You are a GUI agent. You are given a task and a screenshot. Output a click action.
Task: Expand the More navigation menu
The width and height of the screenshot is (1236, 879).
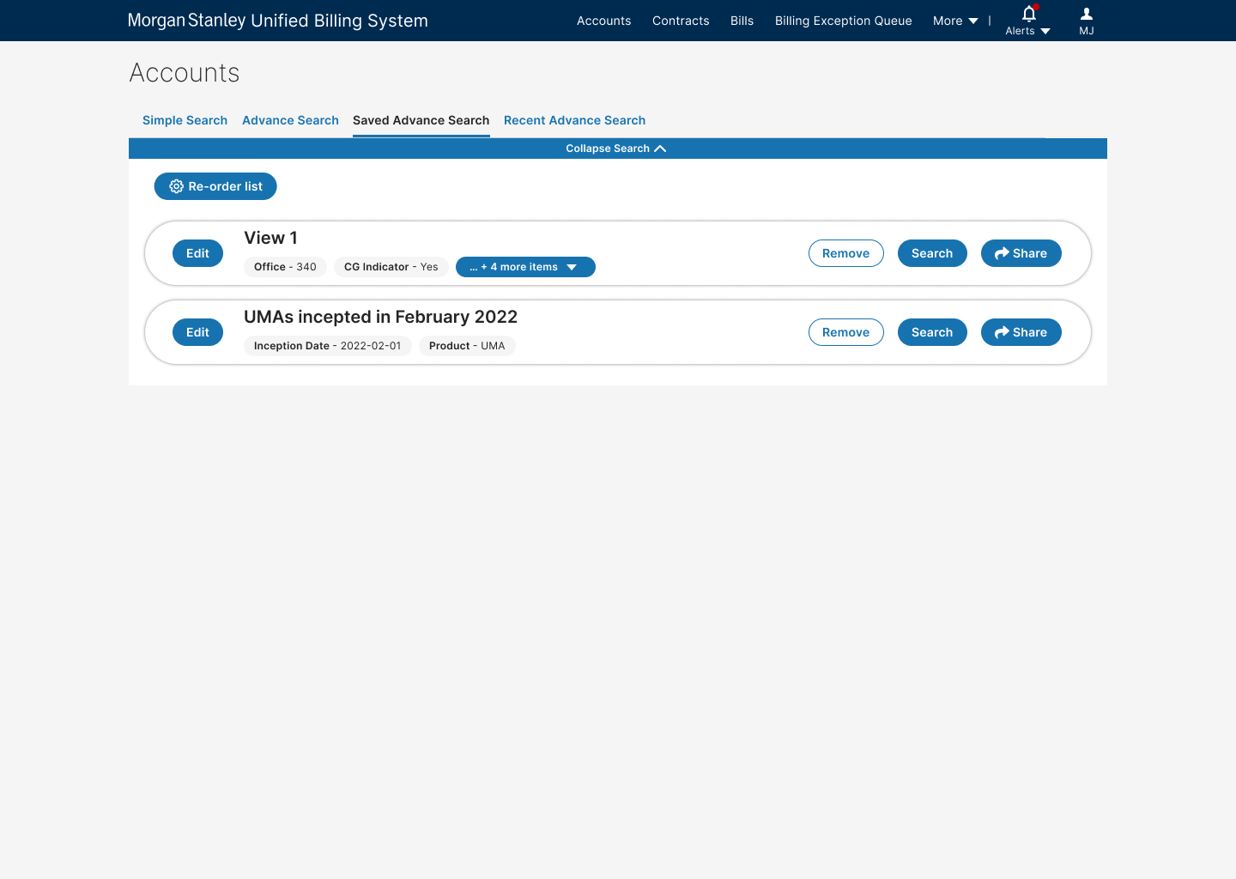pyautogui.click(x=955, y=21)
